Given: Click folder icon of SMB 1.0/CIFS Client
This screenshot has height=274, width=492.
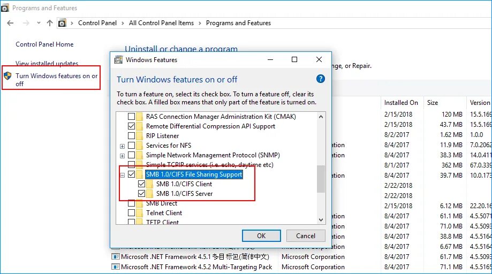Looking at the screenshot, I should [x=150, y=184].
